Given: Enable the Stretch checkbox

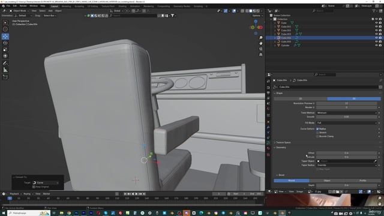Looking at the screenshot, I should [317, 133].
